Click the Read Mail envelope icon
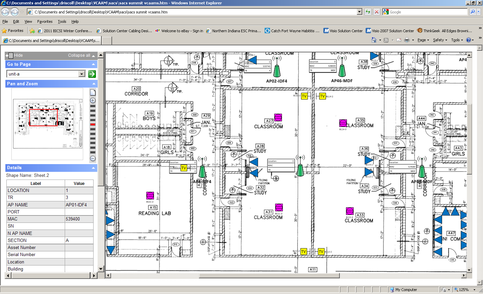This screenshot has height=294, width=483. pyautogui.click(x=399, y=40)
